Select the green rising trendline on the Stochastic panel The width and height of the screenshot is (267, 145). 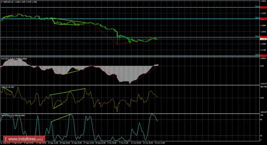point(61,118)
